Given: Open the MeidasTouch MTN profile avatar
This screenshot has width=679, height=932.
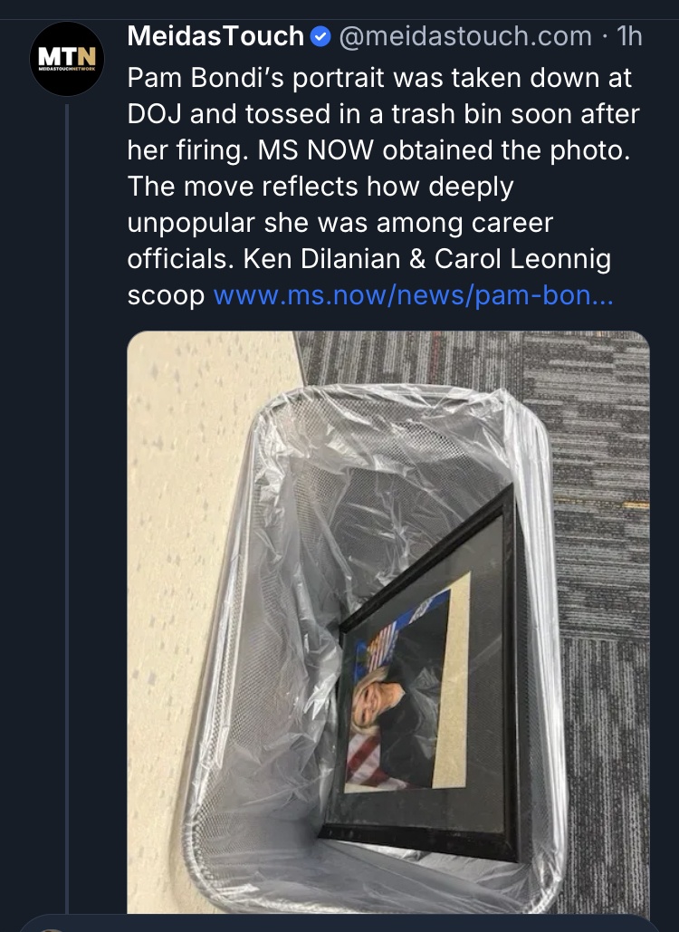Looking at the screenshot, I should [x=67, y=59].
